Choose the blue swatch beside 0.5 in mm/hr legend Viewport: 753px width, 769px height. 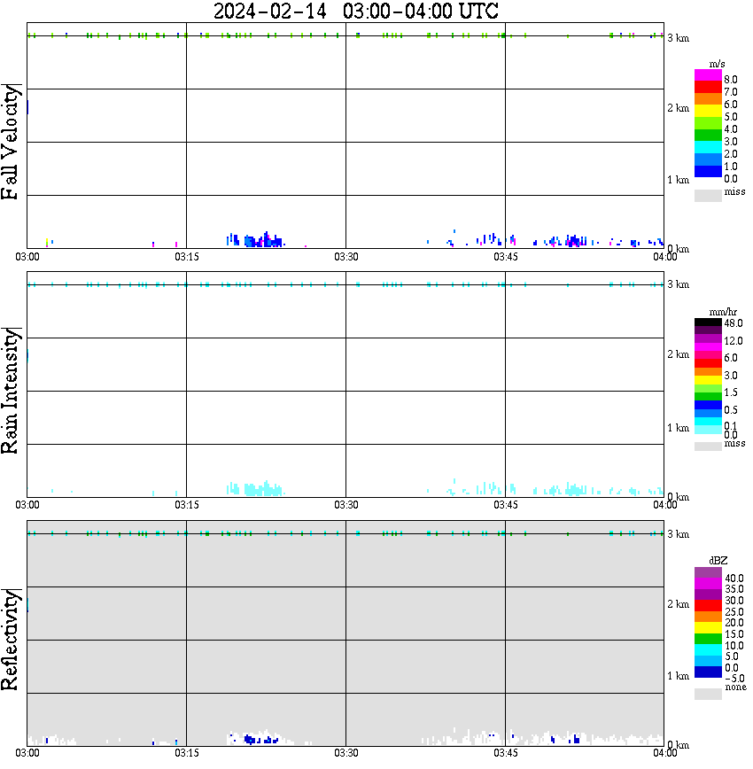[x=708, y=406]
